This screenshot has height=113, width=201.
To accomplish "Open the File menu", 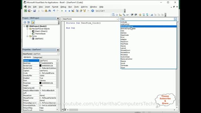I will pyautogui.click(x=29, y=7).
